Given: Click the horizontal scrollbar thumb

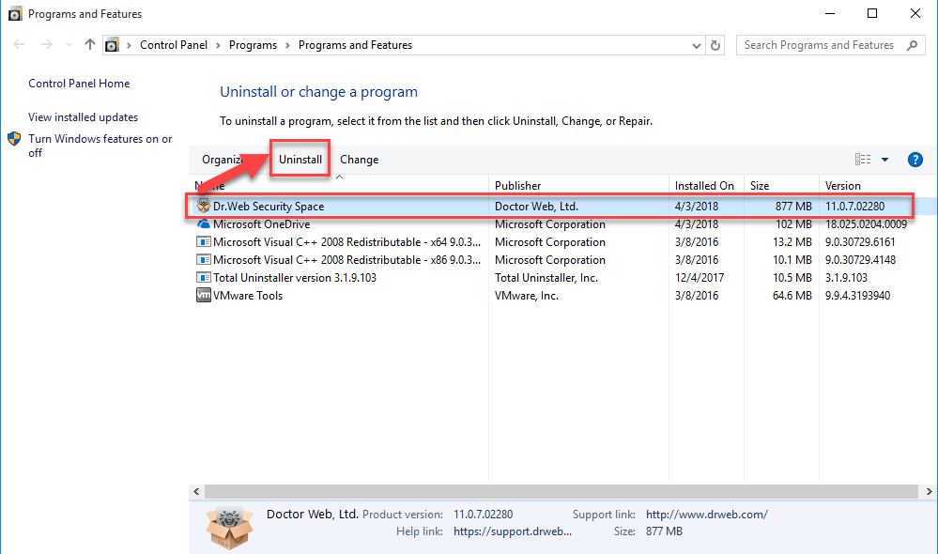Looking at the screenshot, I should coord(561,492).
